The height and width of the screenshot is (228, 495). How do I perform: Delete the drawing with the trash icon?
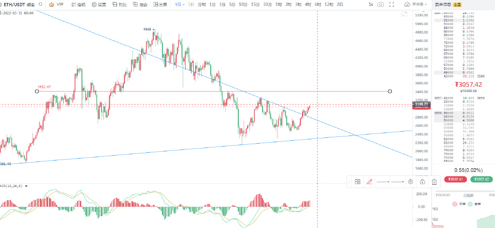(x=434, y=182)
